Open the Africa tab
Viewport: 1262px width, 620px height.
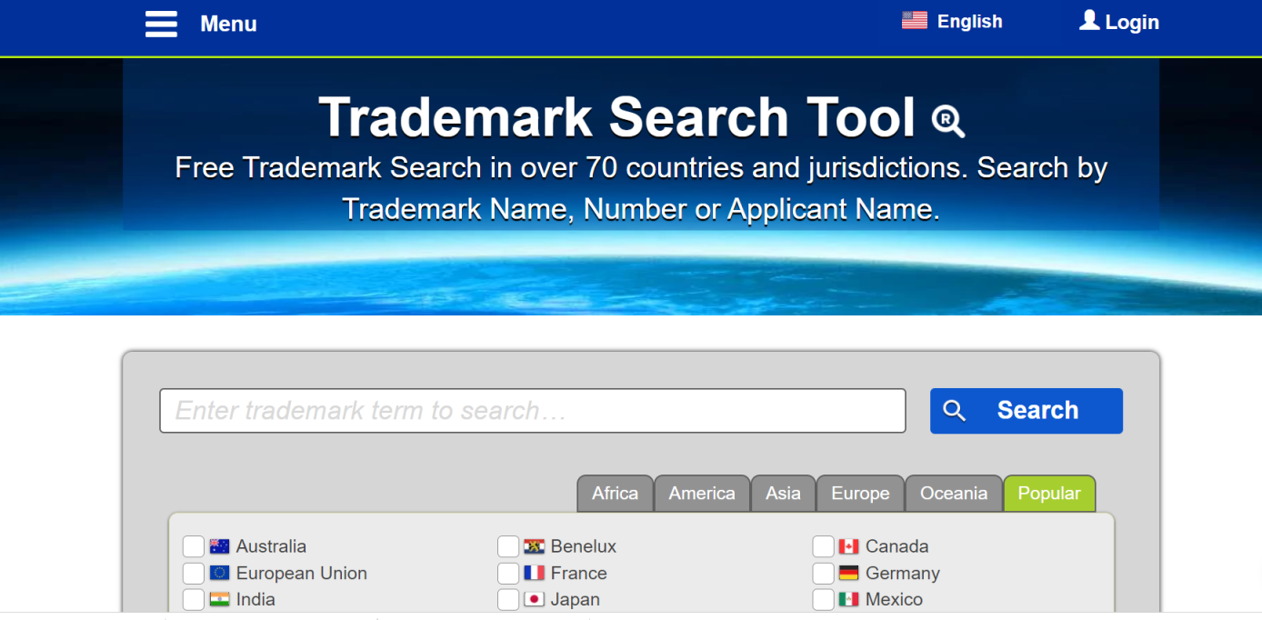click(x=615, y=494)
